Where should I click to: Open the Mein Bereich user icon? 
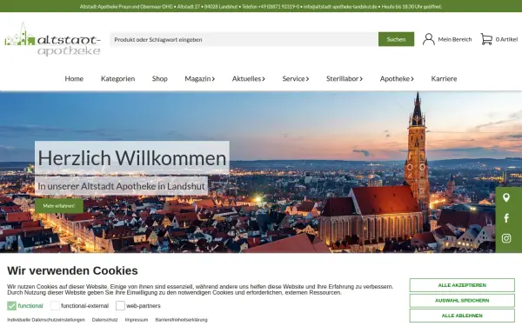[428, 39]
